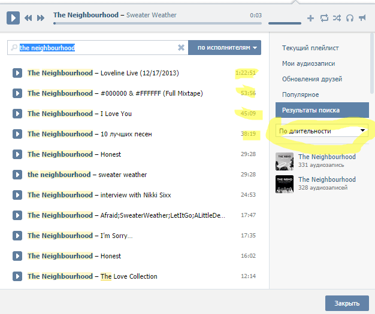Screen dimensions: 375x314
Task: Play '#000000 & #FFFFFF (Full Mixtape)' track
Action: pyautogui.click(x=17, y=93)
